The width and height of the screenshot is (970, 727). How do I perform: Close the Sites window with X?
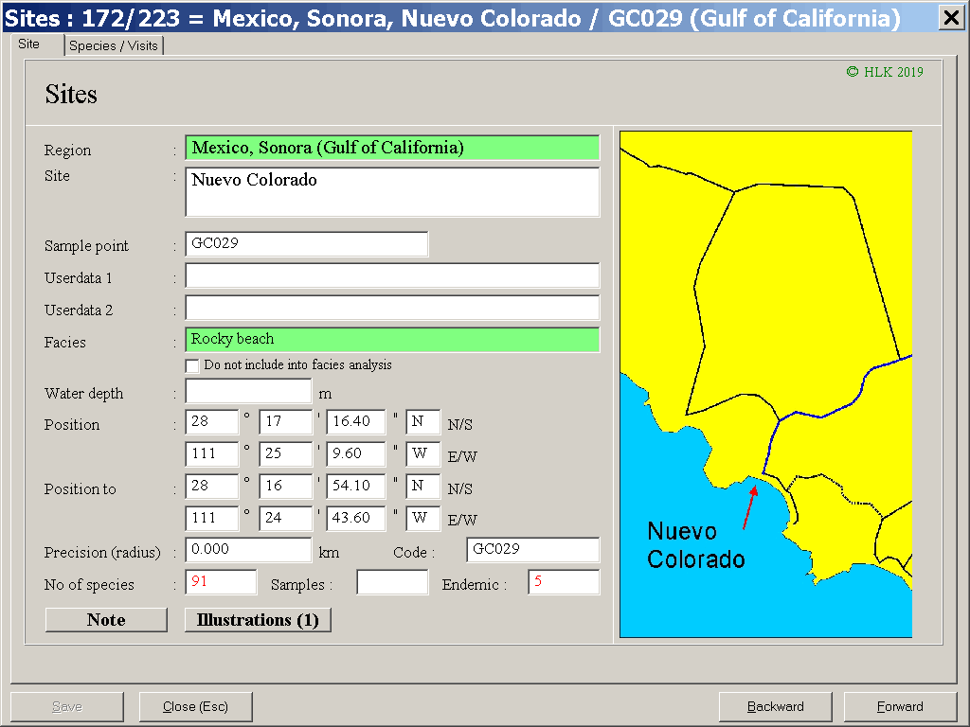[x=950, y=16]
